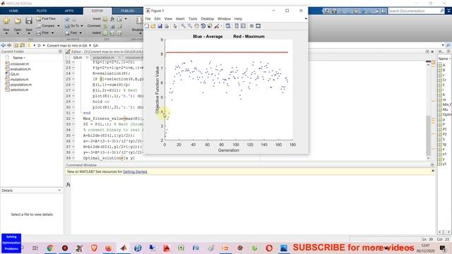
Task: Switch to the GA.m editor tab
Action: tap(77, 58)
